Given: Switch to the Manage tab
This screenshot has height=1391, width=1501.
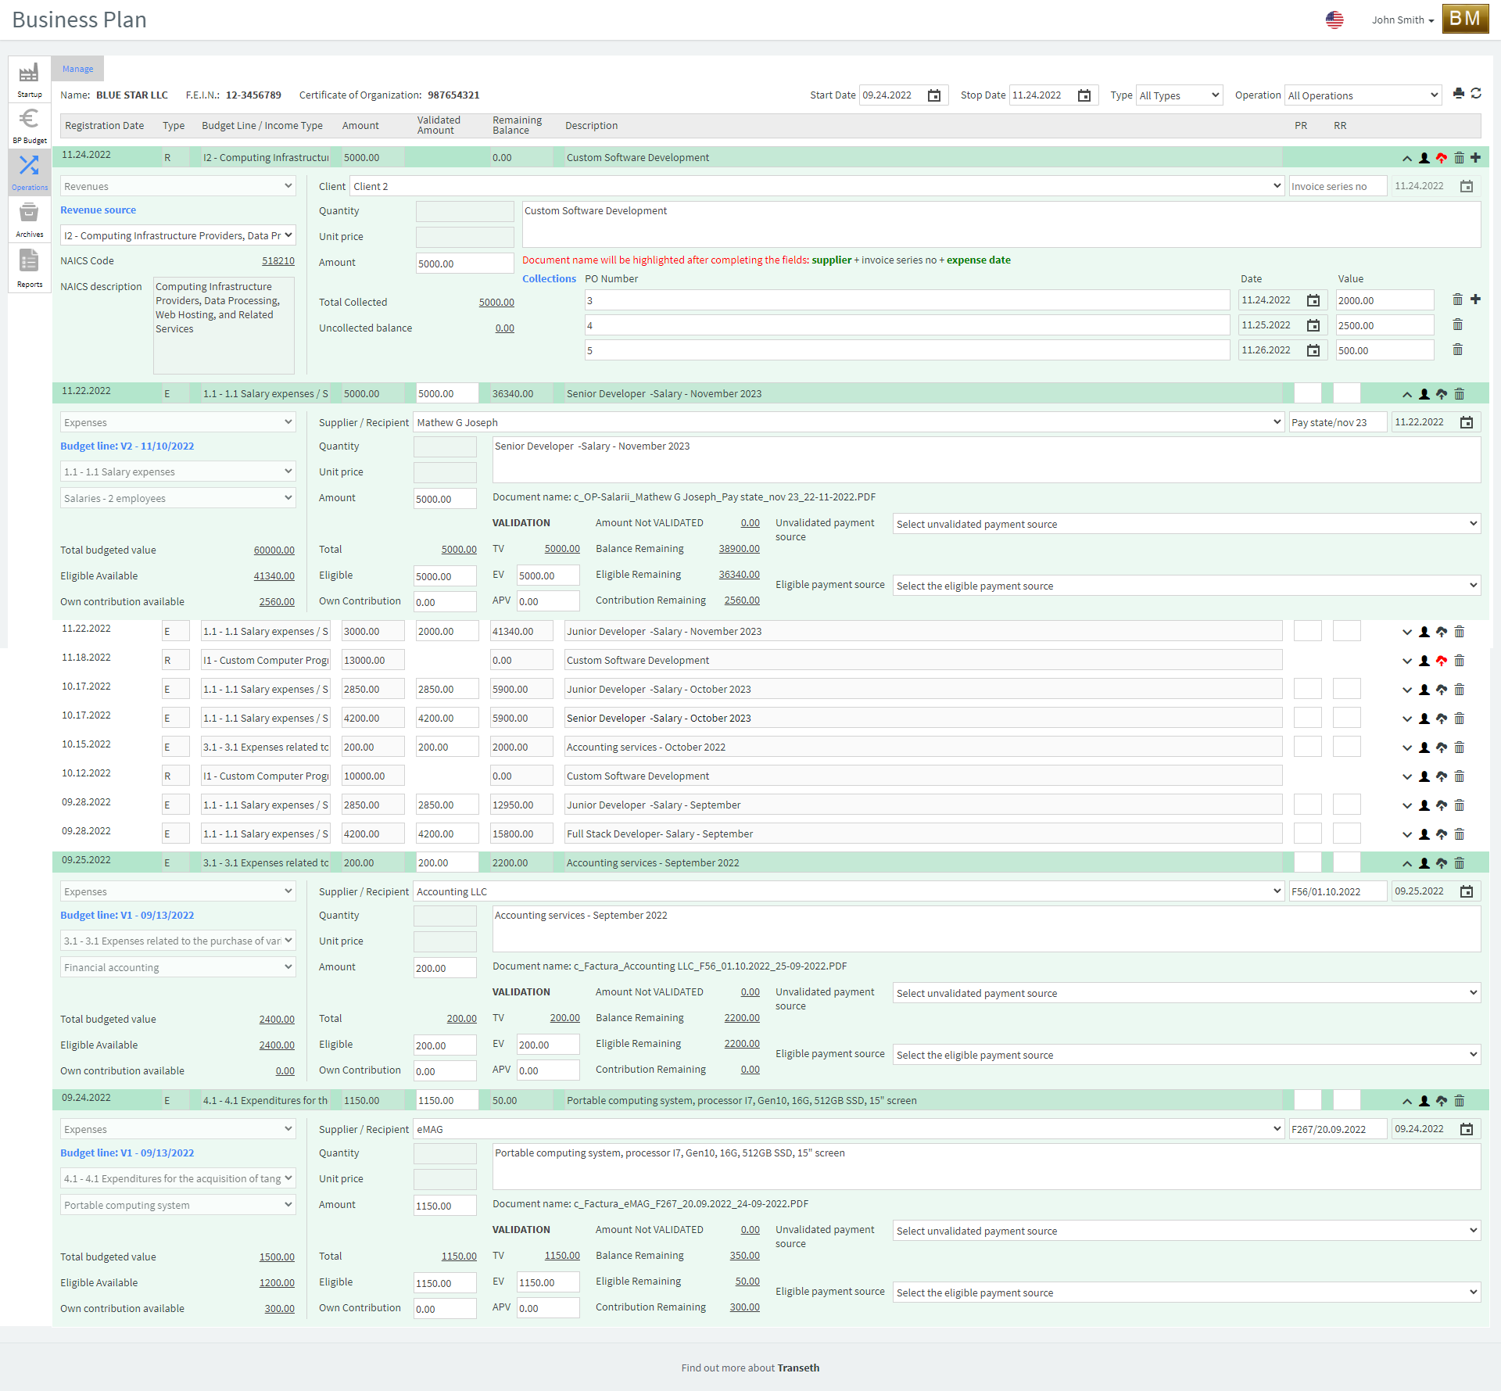Looking at the screenshot, I should [x=77, y=69].
